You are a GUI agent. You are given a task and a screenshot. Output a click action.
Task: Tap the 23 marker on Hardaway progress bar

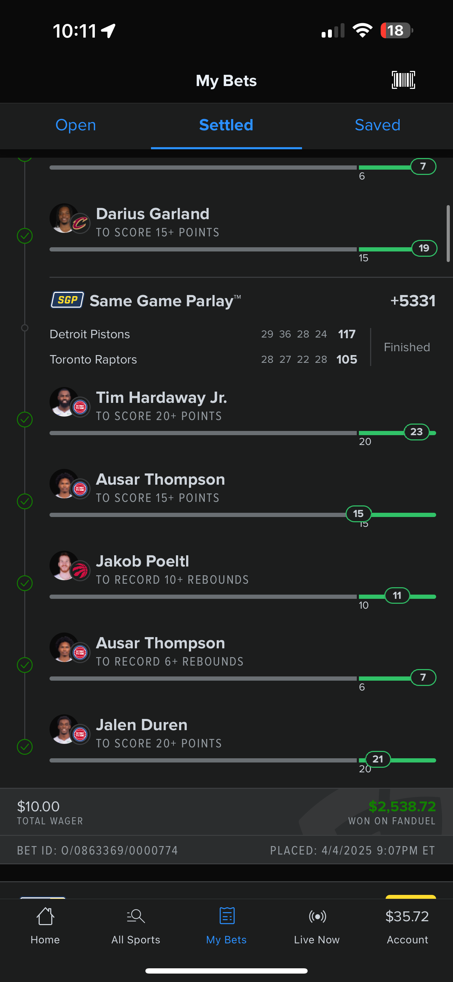pos(416,432)
